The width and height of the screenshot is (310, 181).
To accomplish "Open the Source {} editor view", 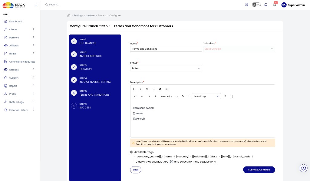I will pyautogui.click(x=166, y=96).
